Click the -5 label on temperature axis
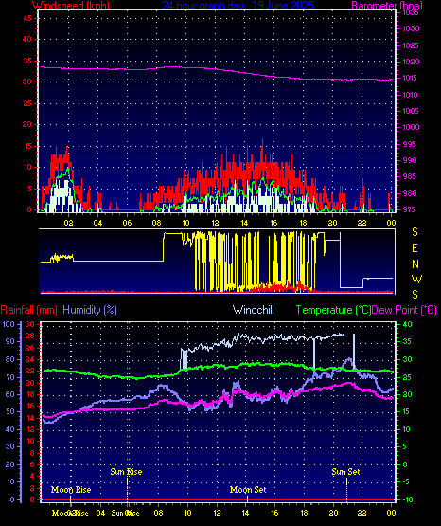The image size is (441, 526). (x=406, y=481)
